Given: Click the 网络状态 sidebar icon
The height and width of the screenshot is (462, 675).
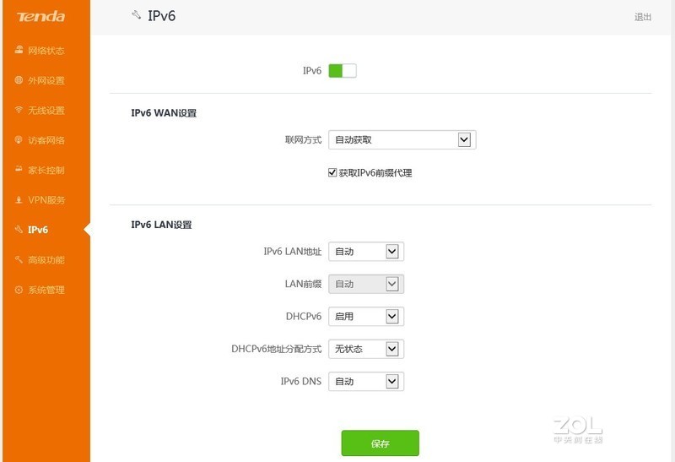Looking at the screenshot, I should (19, 50).
